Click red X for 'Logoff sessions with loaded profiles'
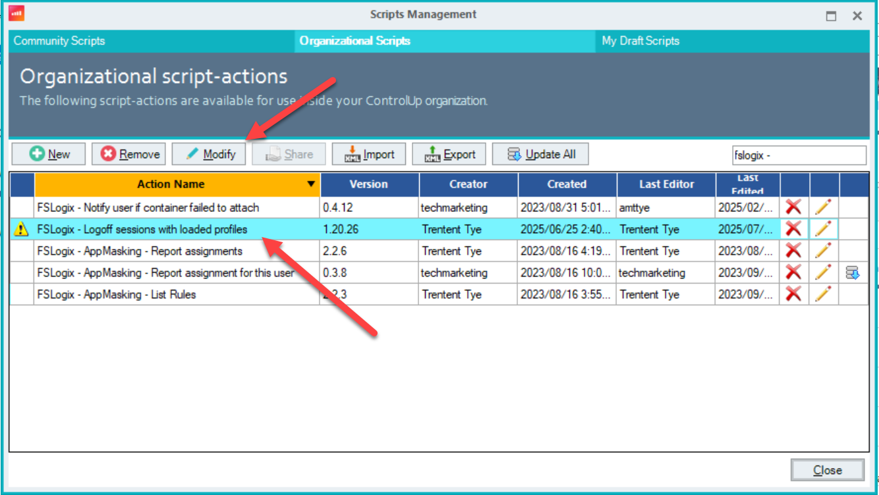 [794, 229]
